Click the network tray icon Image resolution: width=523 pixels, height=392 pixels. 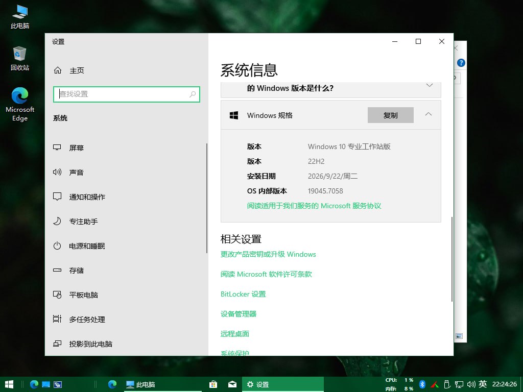[459, 384]
